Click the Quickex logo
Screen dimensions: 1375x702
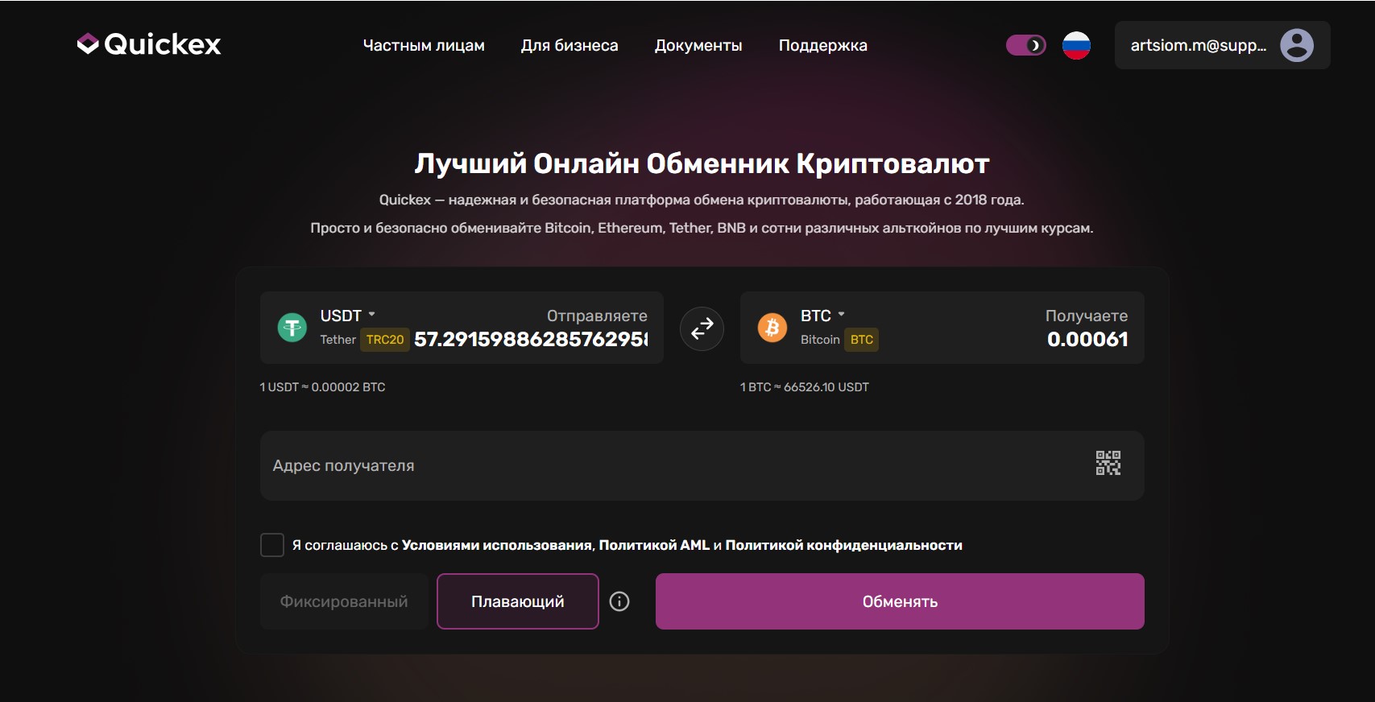[149, 44]
